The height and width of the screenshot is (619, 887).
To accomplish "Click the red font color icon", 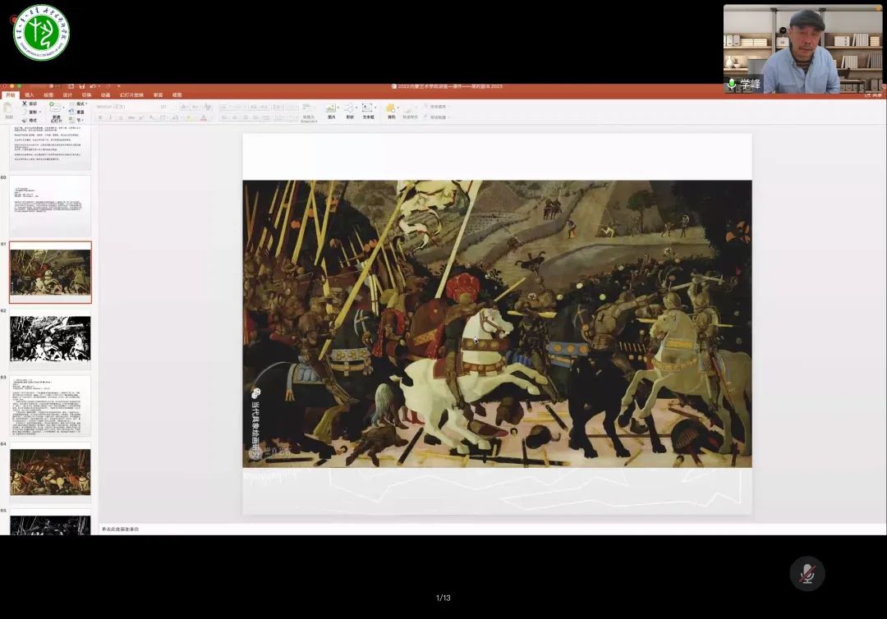I will [x=203, y=117].
